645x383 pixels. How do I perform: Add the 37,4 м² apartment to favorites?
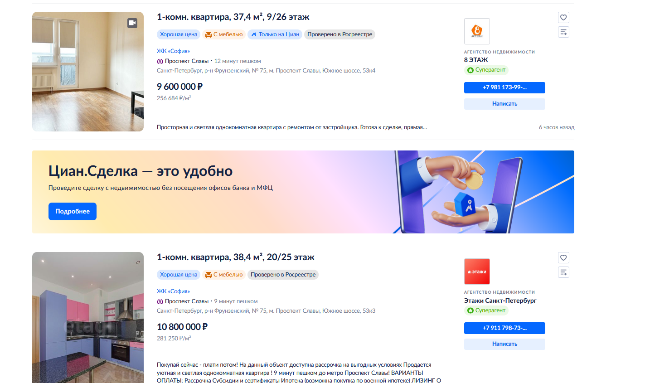[x=563, y=18]
